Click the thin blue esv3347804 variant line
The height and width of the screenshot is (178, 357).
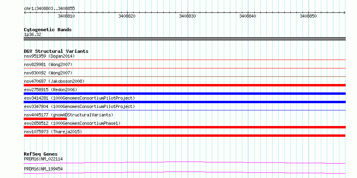tap(185, 110)
